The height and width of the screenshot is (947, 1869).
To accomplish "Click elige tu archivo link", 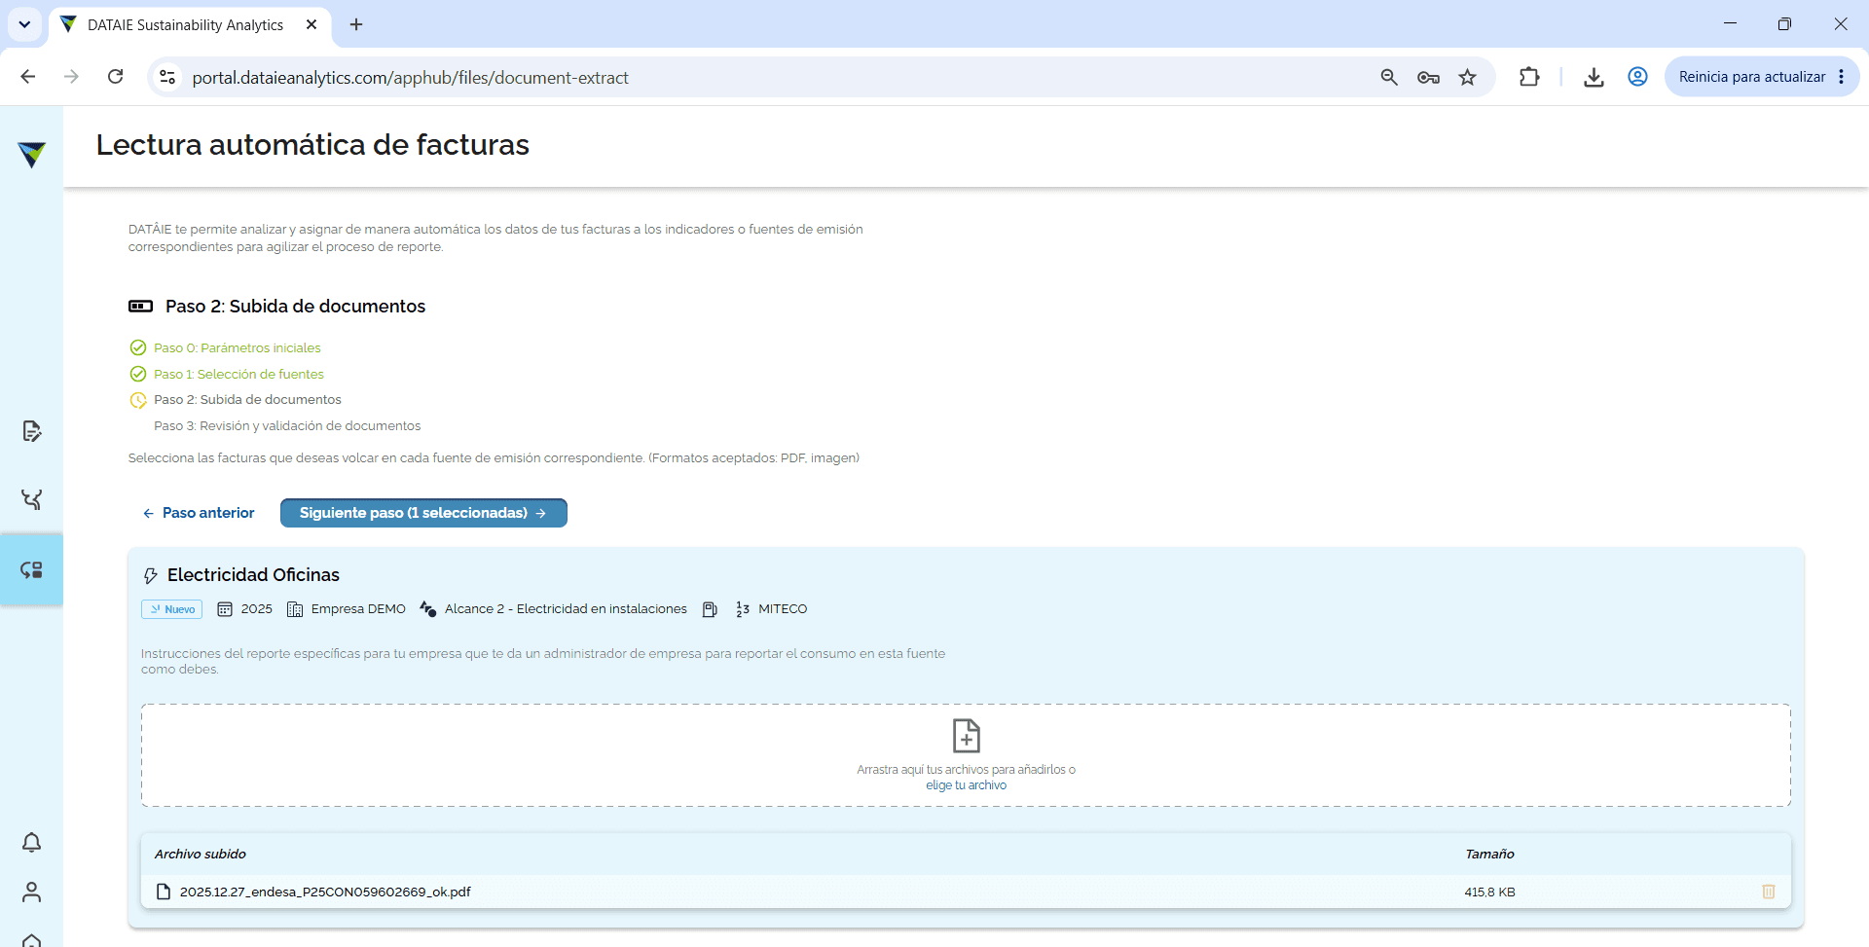I will coord(966,785).
